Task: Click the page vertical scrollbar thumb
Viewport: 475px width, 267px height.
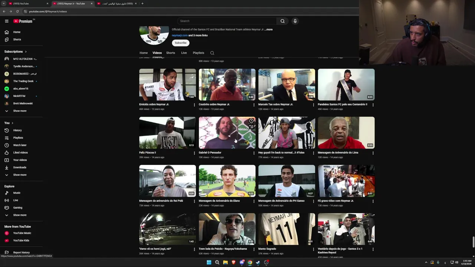Action: 473,242
